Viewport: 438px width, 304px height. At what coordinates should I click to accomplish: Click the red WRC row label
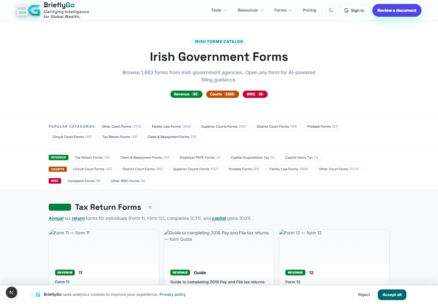coord(55,181)
